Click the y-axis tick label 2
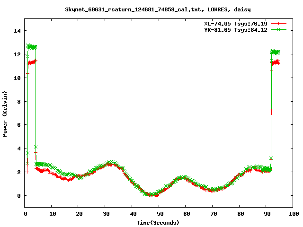The image size is (303, 227). (x=19, y=172)
